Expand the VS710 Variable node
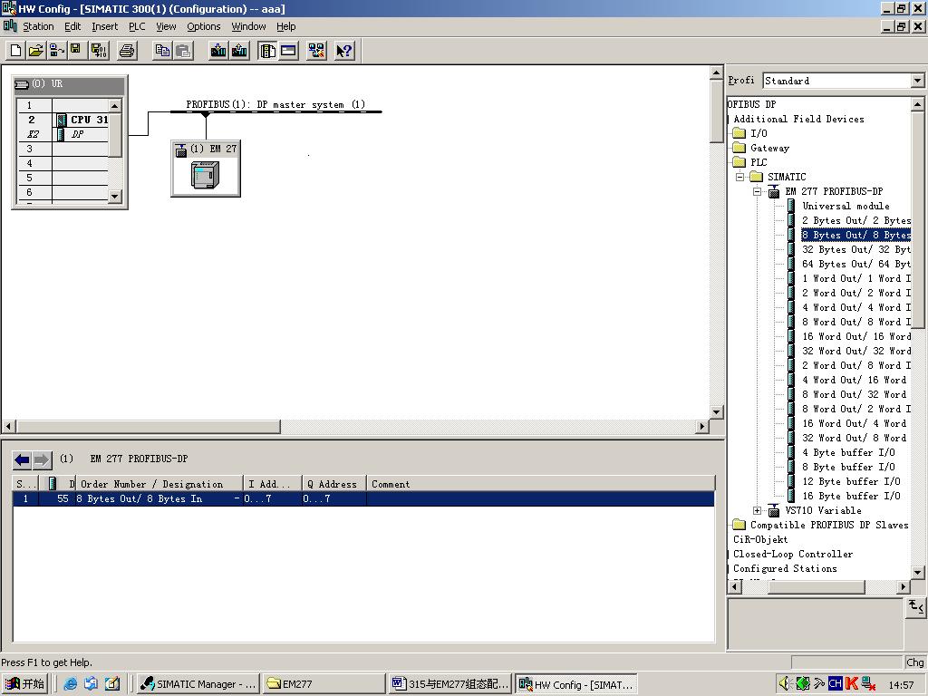Image resolution: width=928 pixels, height=696 pixels. pos(757,511)
